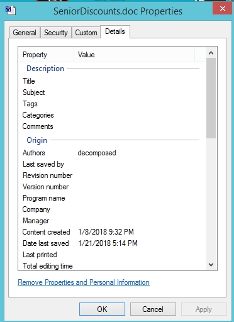Open the Custom tab
234x322 pixels.
[x=86, y=33]
